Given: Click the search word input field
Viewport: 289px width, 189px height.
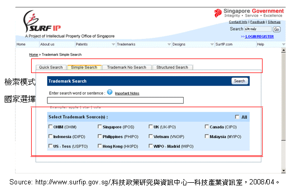Looking at the screenshot, I should click(x=115, y=100).
